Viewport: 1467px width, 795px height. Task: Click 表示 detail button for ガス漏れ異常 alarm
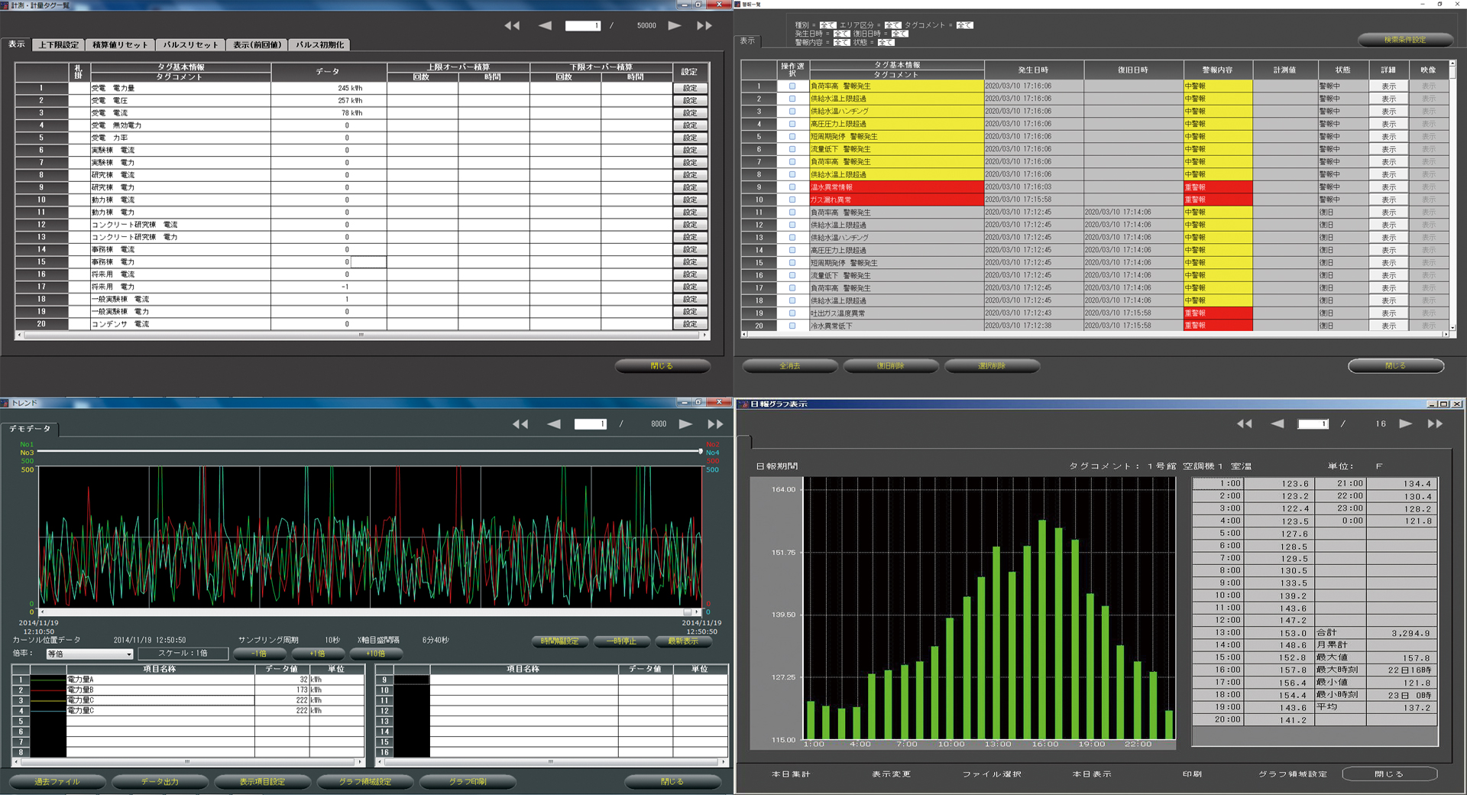pyautogui.click(x=1388, y=200)
